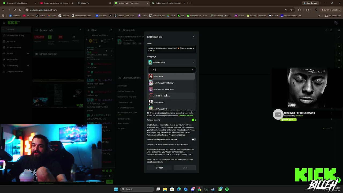Viewport: 343px width, 193px height.
Task: Click the category search input box
Action: pos(171,70)
